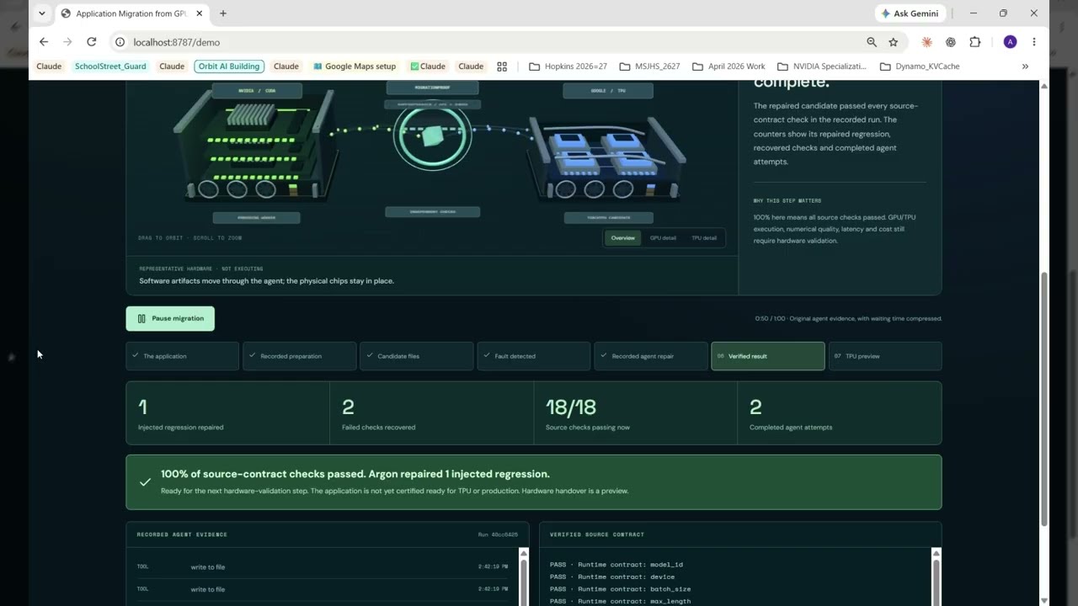Jump to the Fault detected step
Image resolution: width=1078 pixels, height=606 pixels.
pyautogui.click(x=533, y=356)
